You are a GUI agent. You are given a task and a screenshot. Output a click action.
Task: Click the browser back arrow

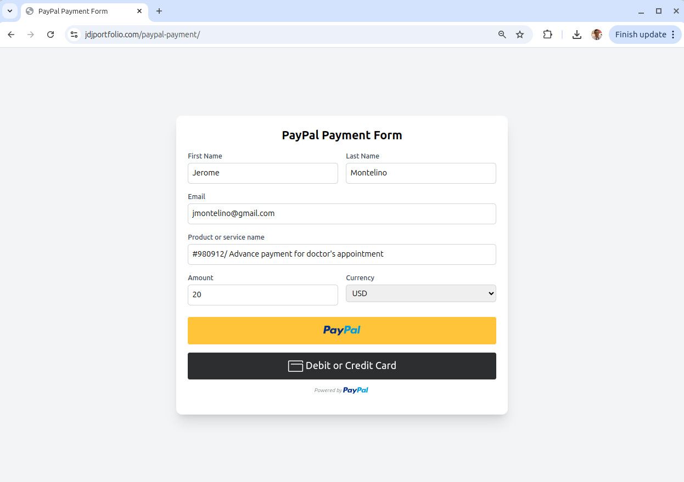11,35
